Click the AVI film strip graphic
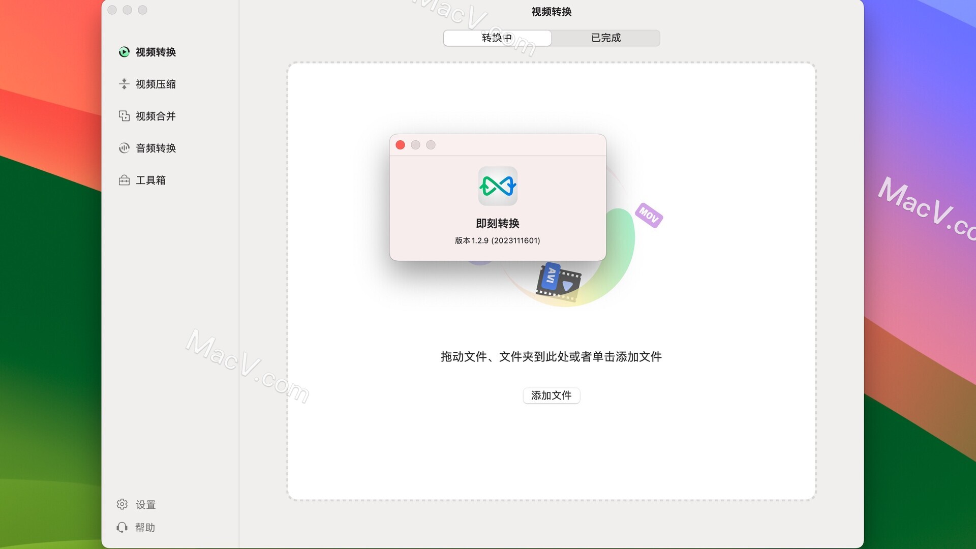Screen dimensions: 976x549 tap(558, 282)
